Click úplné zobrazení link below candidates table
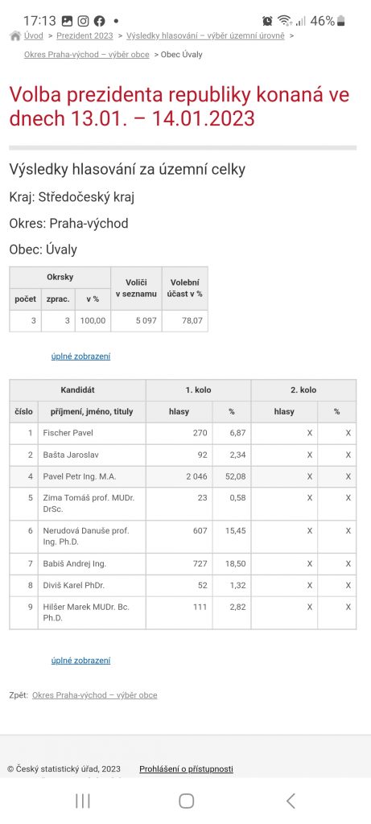The width and height of the screenshot is (371, 824). [81, 661]
